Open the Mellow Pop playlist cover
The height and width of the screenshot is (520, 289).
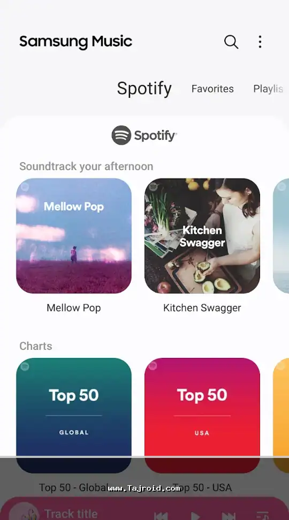(x=74, y=236)
